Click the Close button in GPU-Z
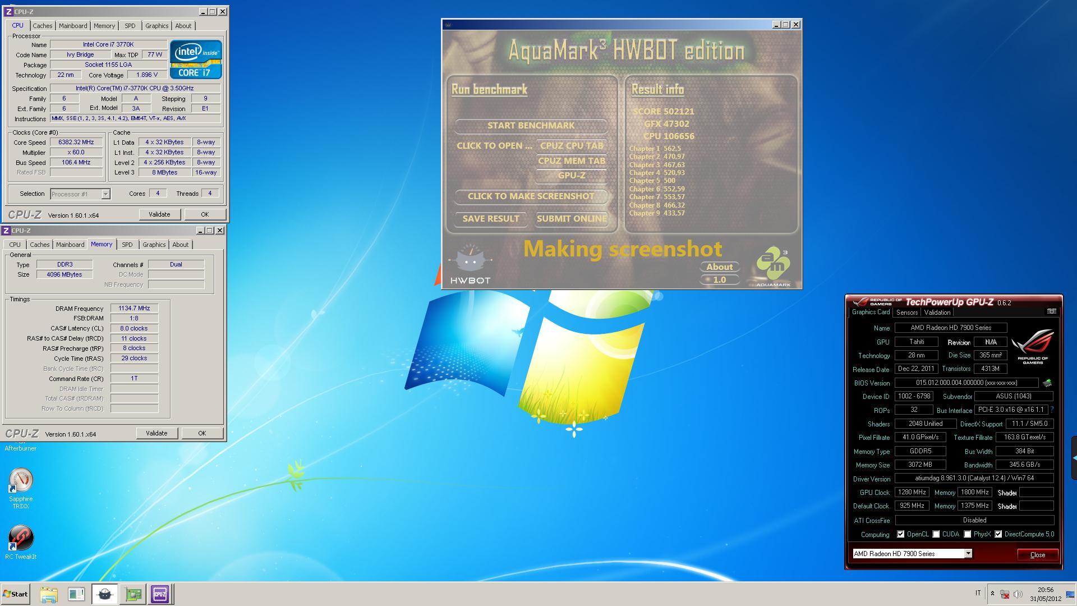Screen dimensions: 1077x606 (1038, 554)
